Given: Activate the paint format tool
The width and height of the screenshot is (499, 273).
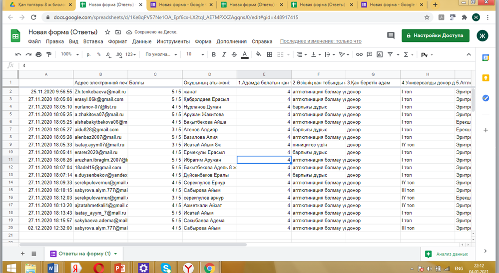Looking at the screenshot, I should click(48, 55).
